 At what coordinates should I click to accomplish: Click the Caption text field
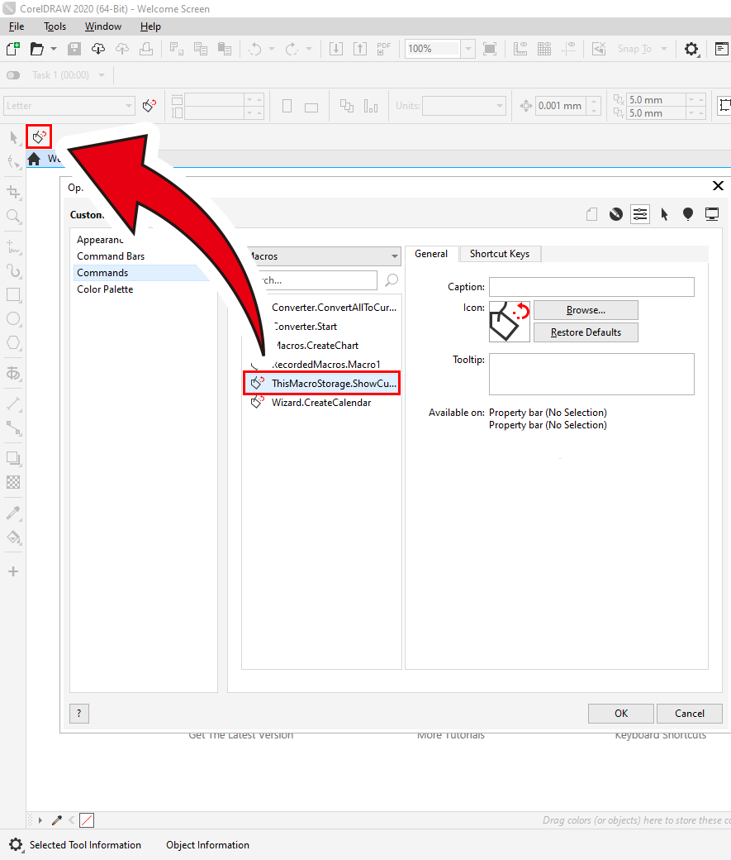coord(591,287)
